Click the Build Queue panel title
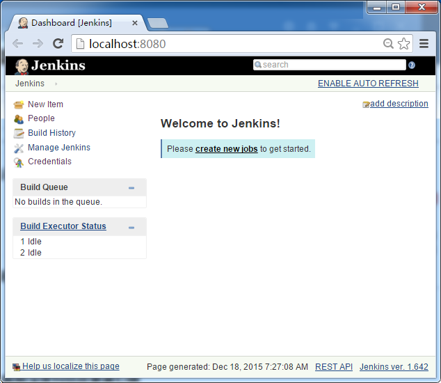 tap(44, 187)
